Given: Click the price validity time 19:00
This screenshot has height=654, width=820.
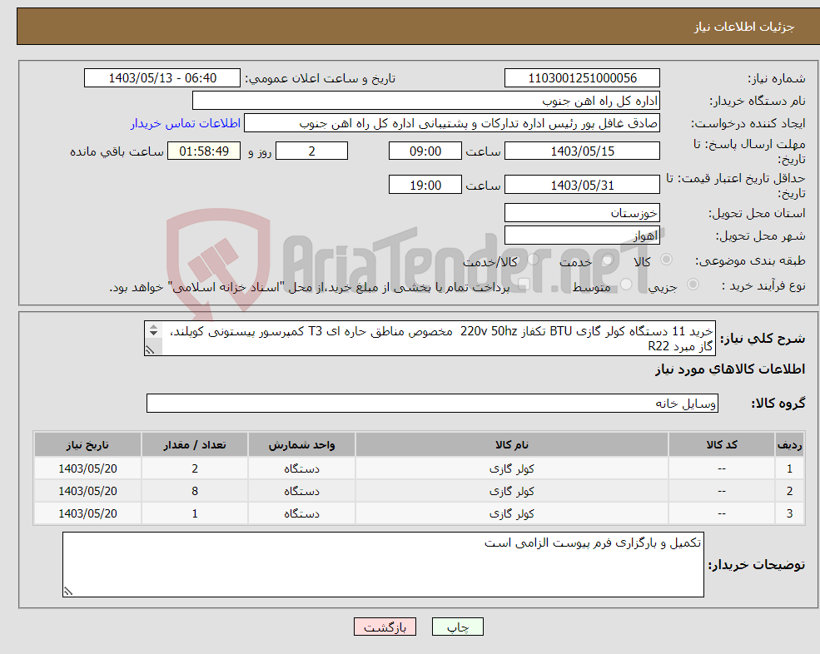Looking at the screenshot, I should tap(425, 185).
